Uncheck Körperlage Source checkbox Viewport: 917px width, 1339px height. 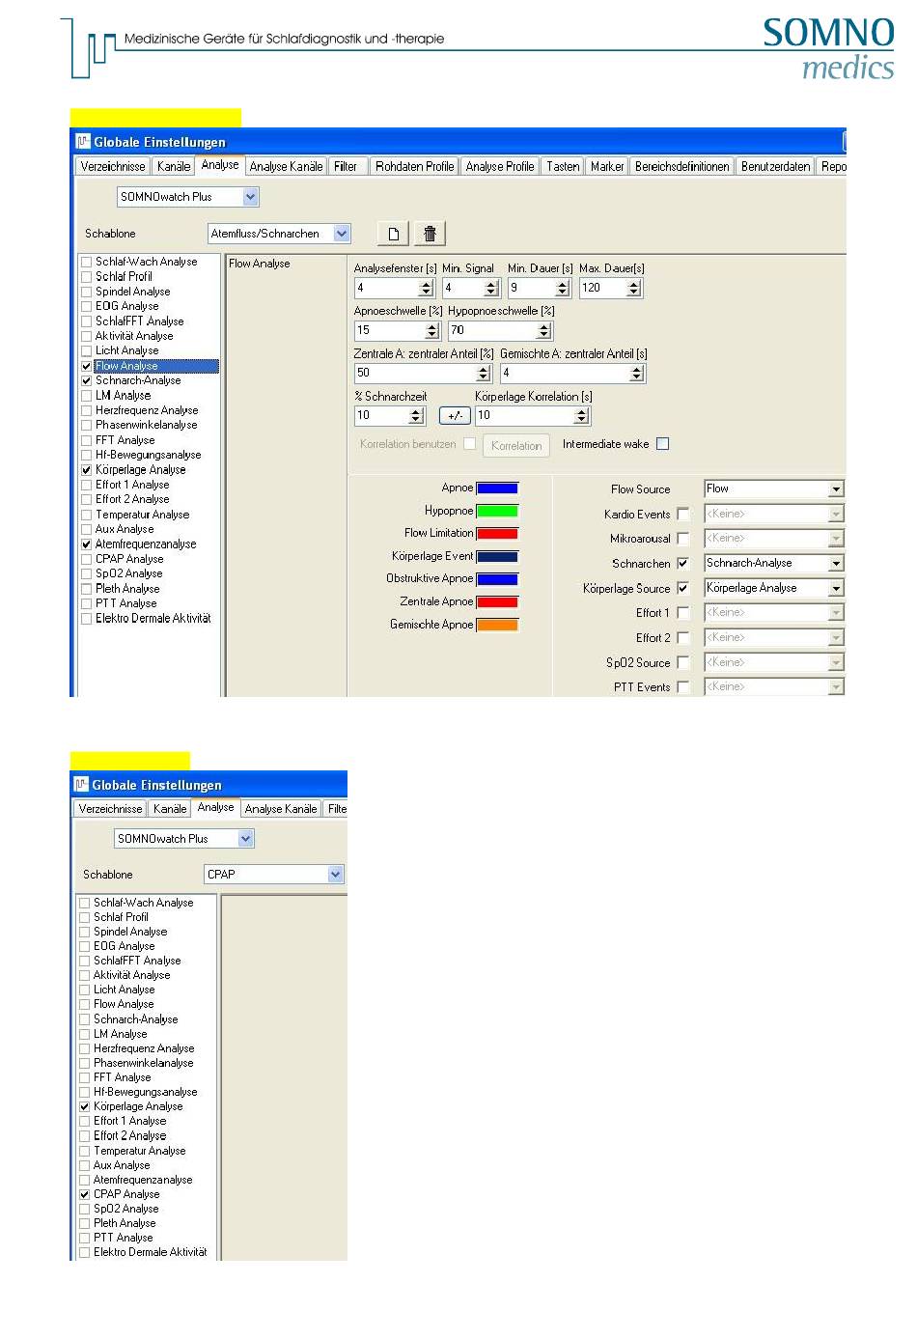click(x=683, y=588)
